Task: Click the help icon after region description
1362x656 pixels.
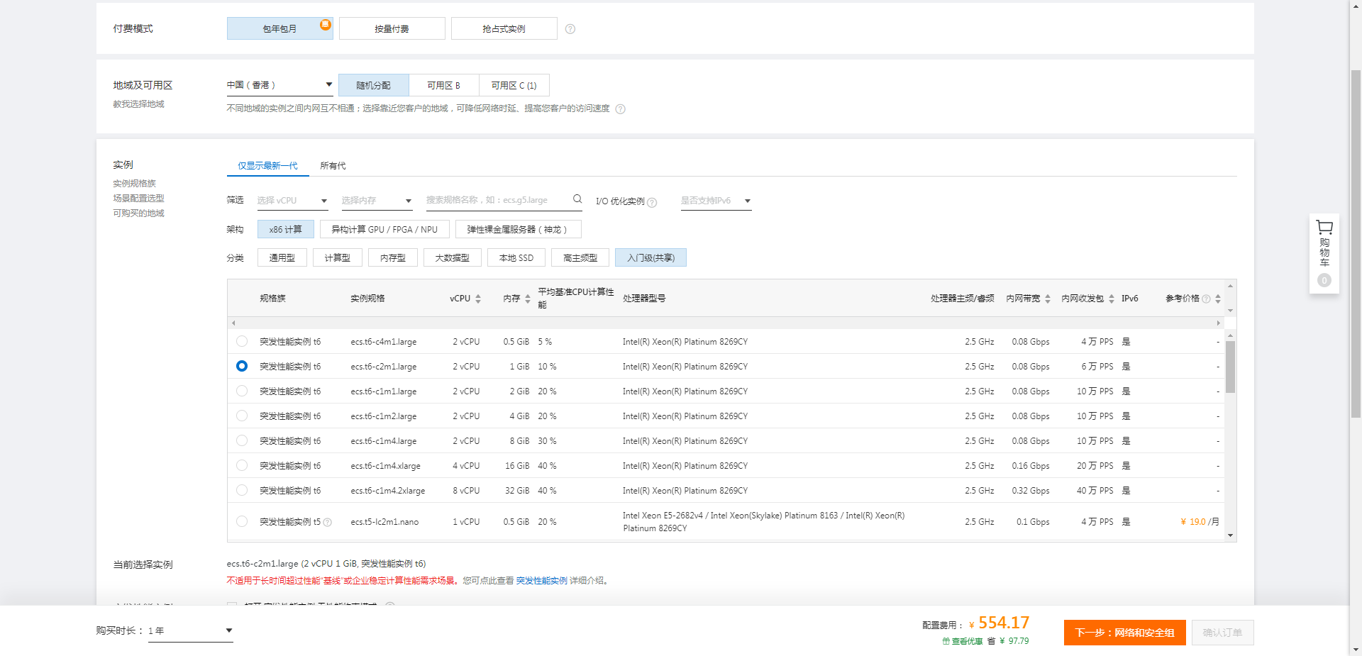Action: click(620, 109)
